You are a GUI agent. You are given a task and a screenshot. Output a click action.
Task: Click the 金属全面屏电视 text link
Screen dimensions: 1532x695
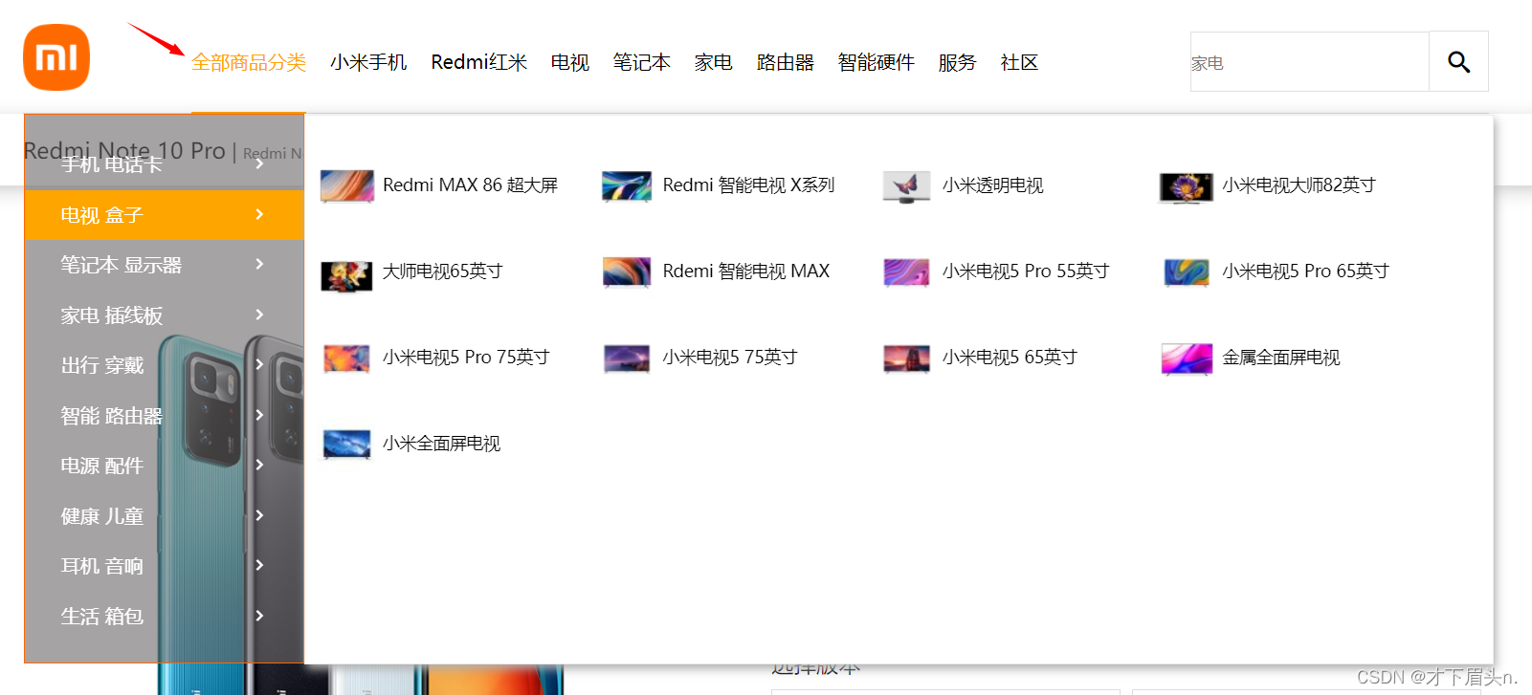(1281, 358)
